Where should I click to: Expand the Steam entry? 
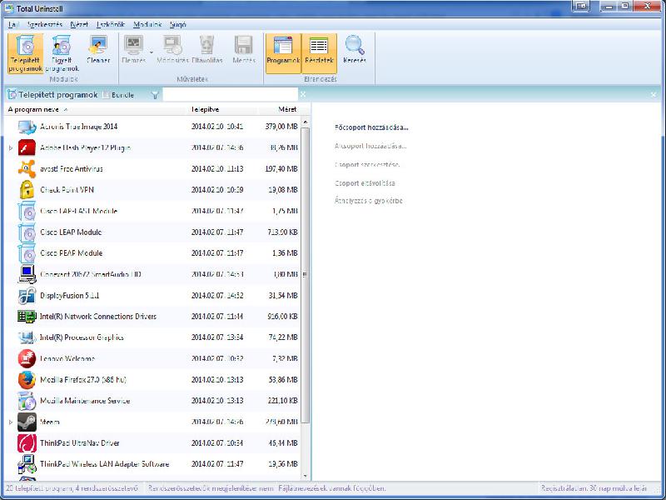[x=11, y=422]
